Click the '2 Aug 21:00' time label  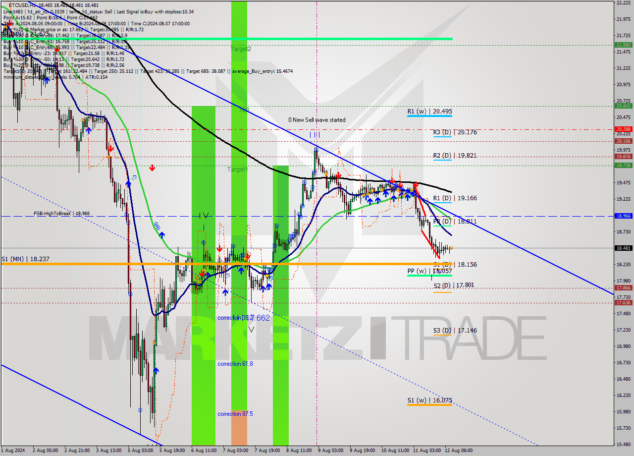coord(77,451)
